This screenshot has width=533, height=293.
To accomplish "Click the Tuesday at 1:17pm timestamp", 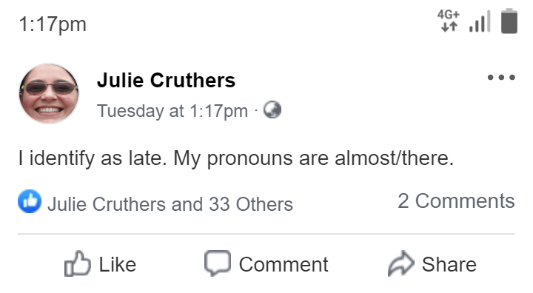I will (x=172, y=111).
